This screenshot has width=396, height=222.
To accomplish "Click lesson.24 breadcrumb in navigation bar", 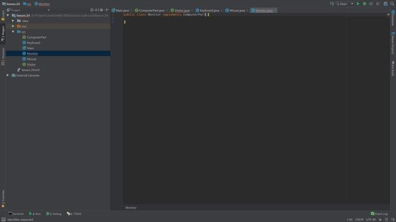I will point(11,4).
